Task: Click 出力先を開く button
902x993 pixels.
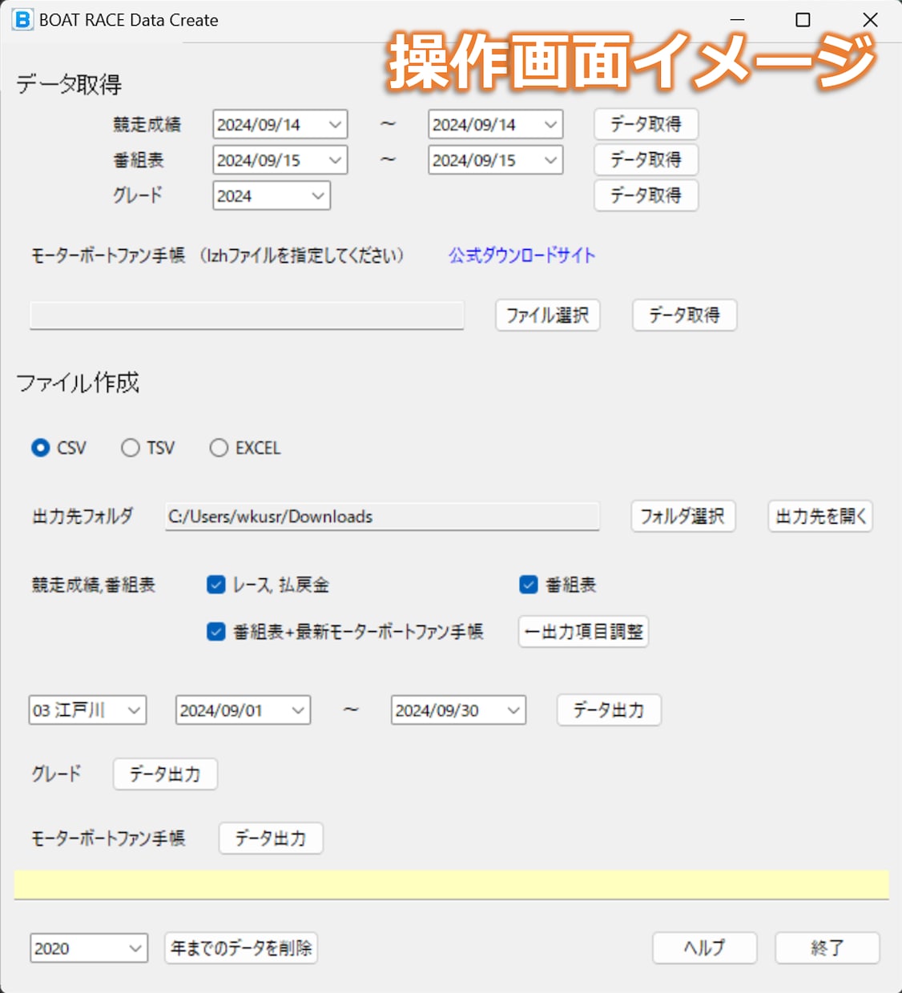Action: point(820,517)
